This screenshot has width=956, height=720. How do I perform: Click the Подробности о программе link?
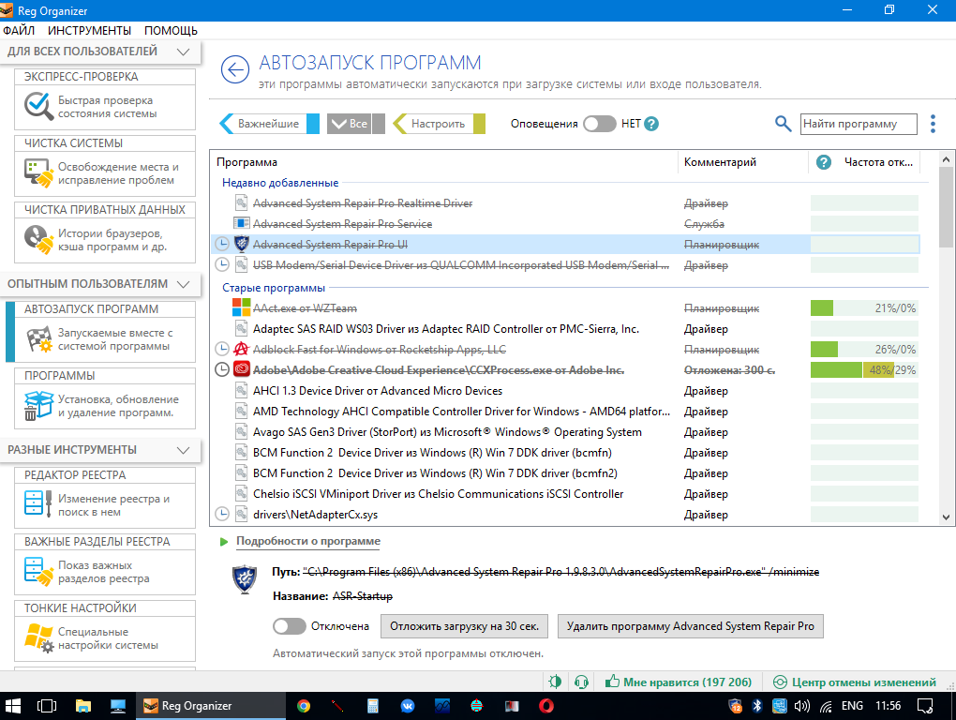(308, 541)
